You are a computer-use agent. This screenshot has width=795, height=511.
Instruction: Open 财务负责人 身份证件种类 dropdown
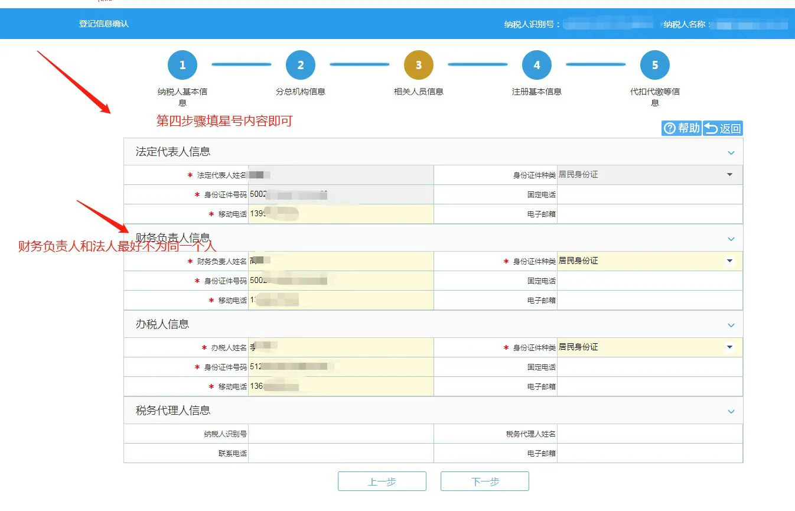[x=729, y=261]
